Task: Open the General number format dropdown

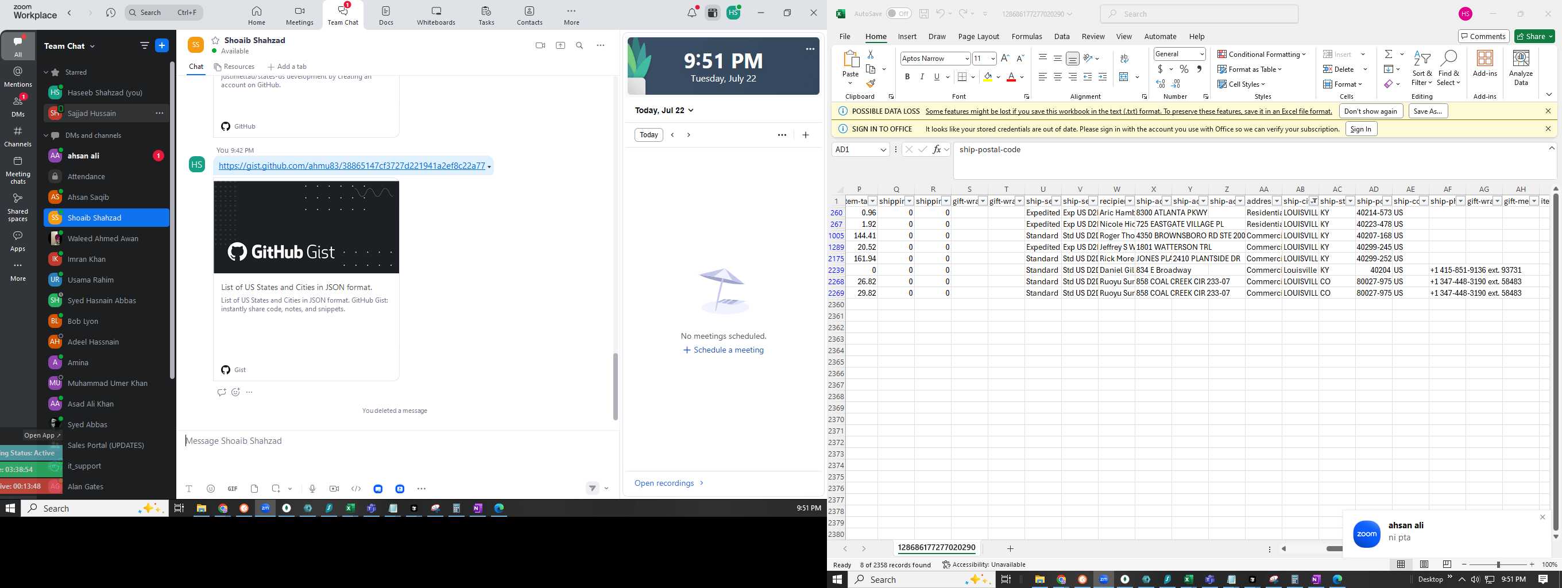Action: coord(1201,54)
